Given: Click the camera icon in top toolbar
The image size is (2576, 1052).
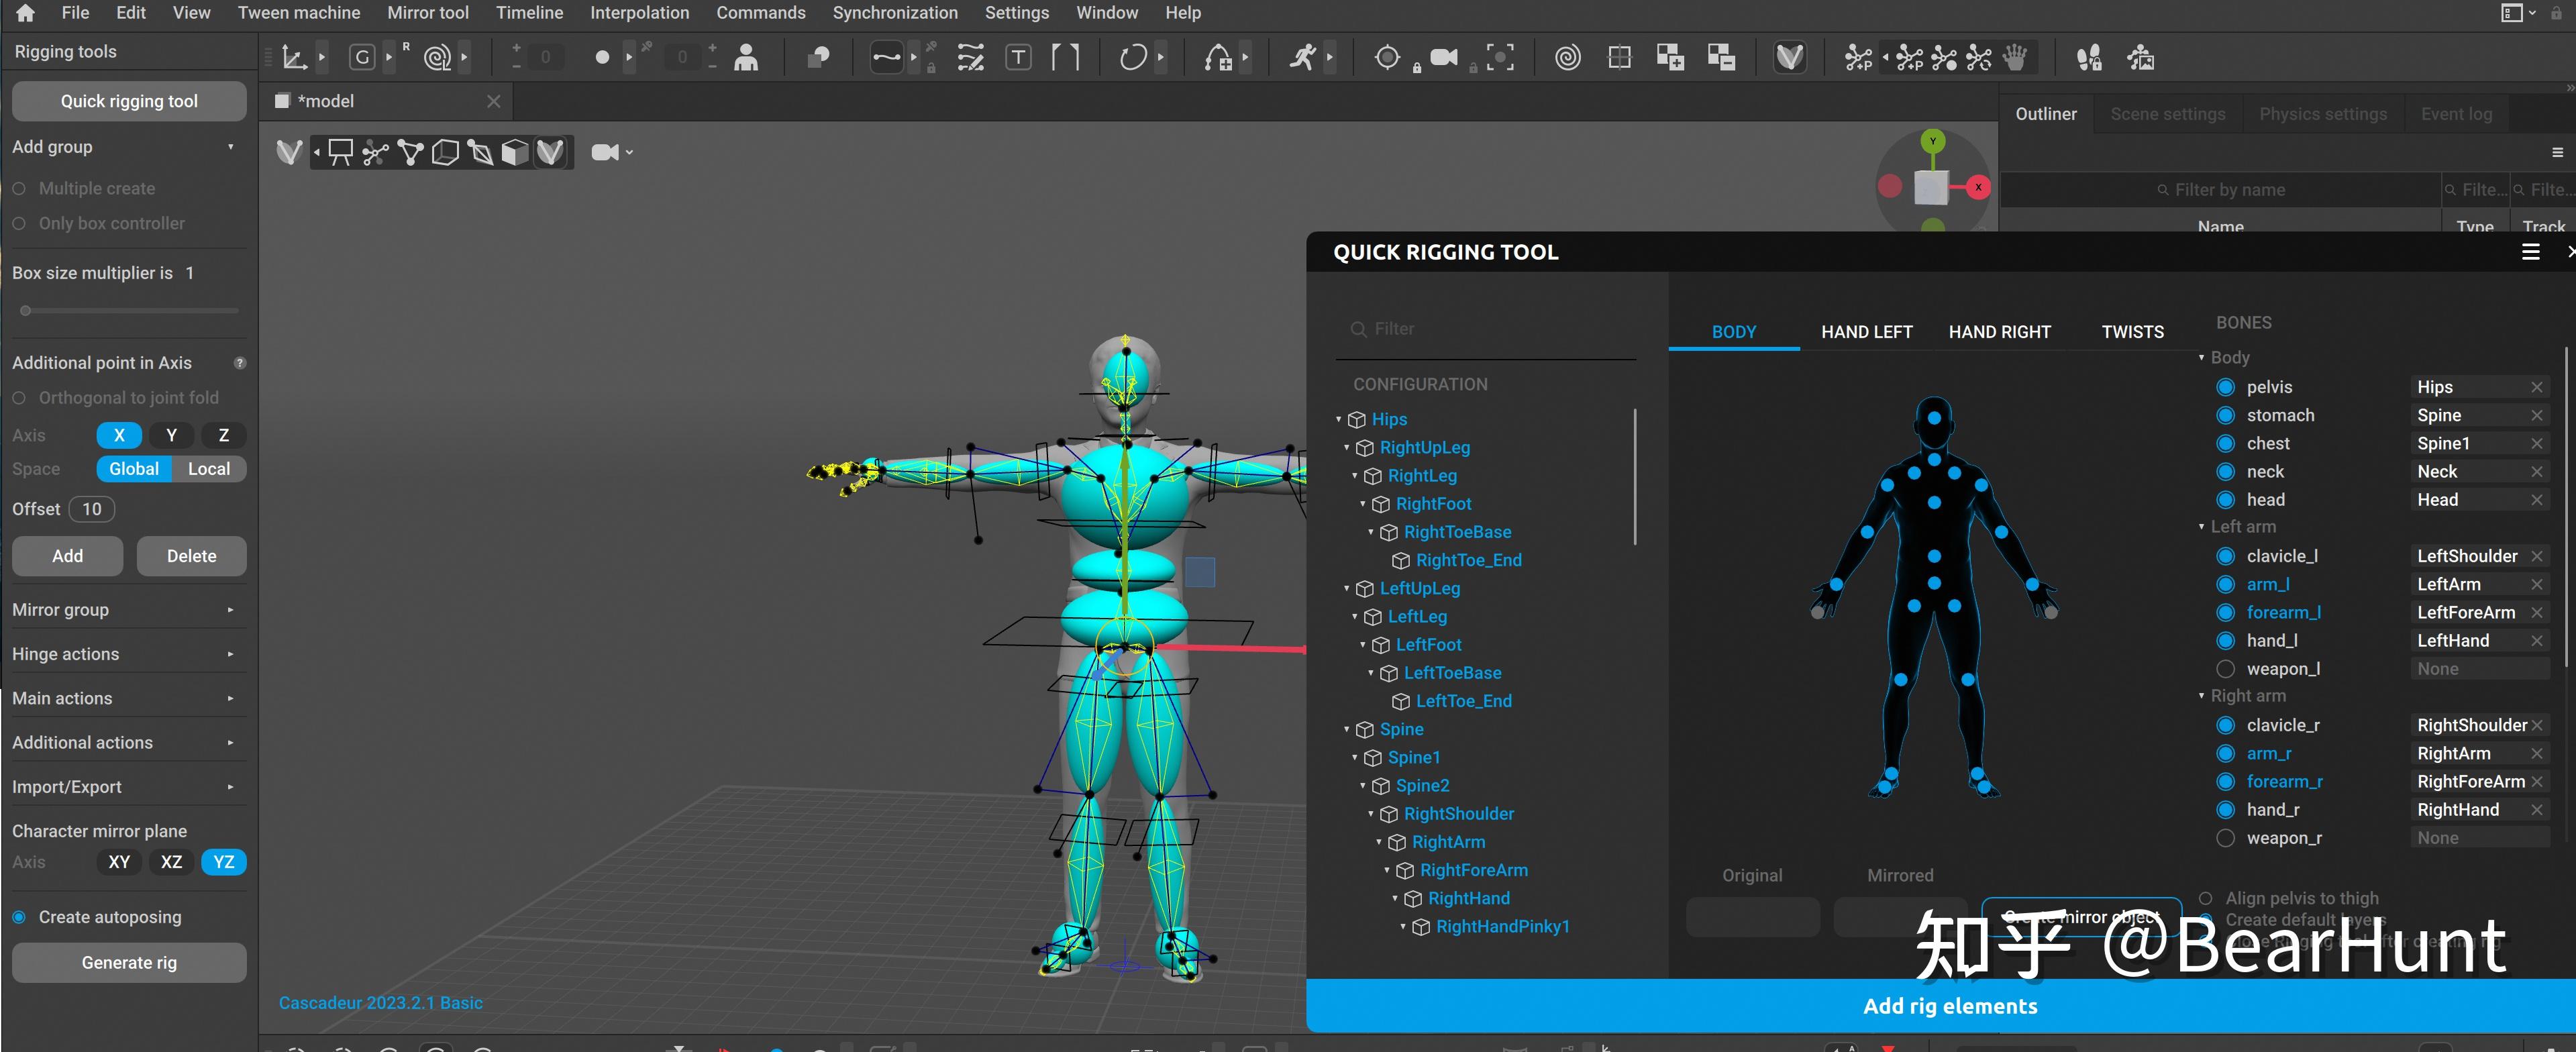Looking at the screenshot, I should click(1443, 58).
